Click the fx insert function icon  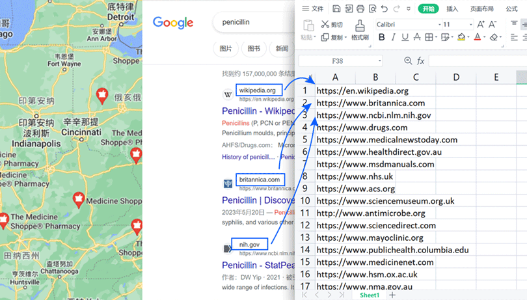pyautogui.click(x=421, y=61)
